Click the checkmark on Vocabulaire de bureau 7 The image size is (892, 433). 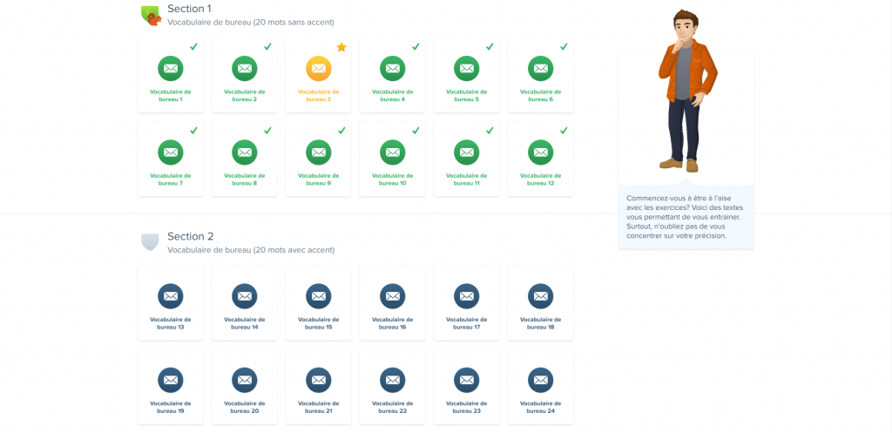tap(193, 131)
